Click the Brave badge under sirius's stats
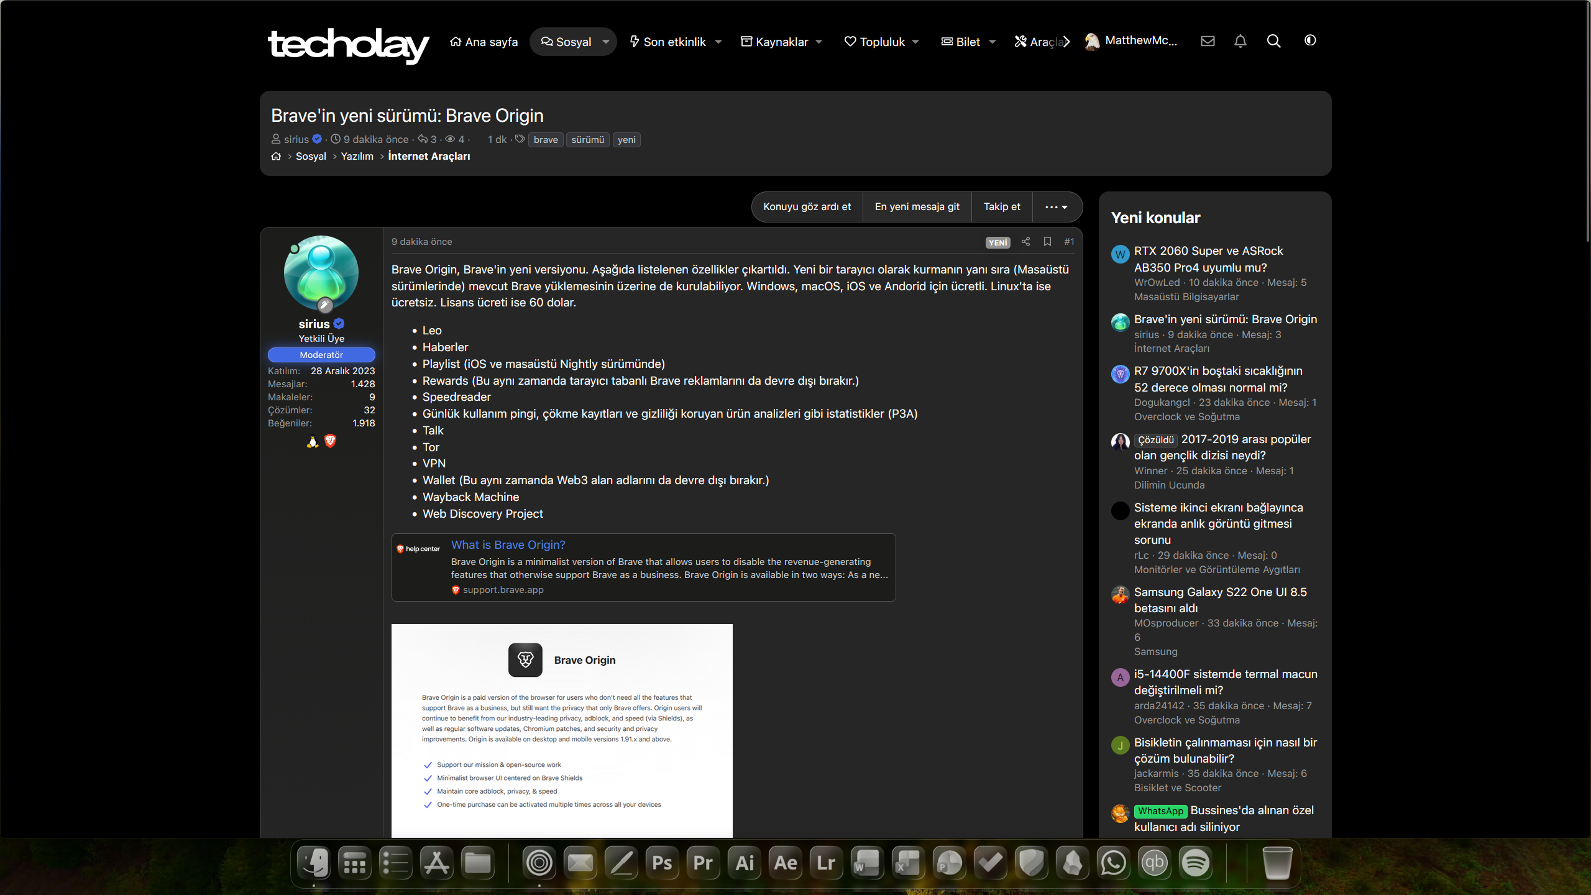The width and height of the screenshot is (1591, 895). [330, 441]
